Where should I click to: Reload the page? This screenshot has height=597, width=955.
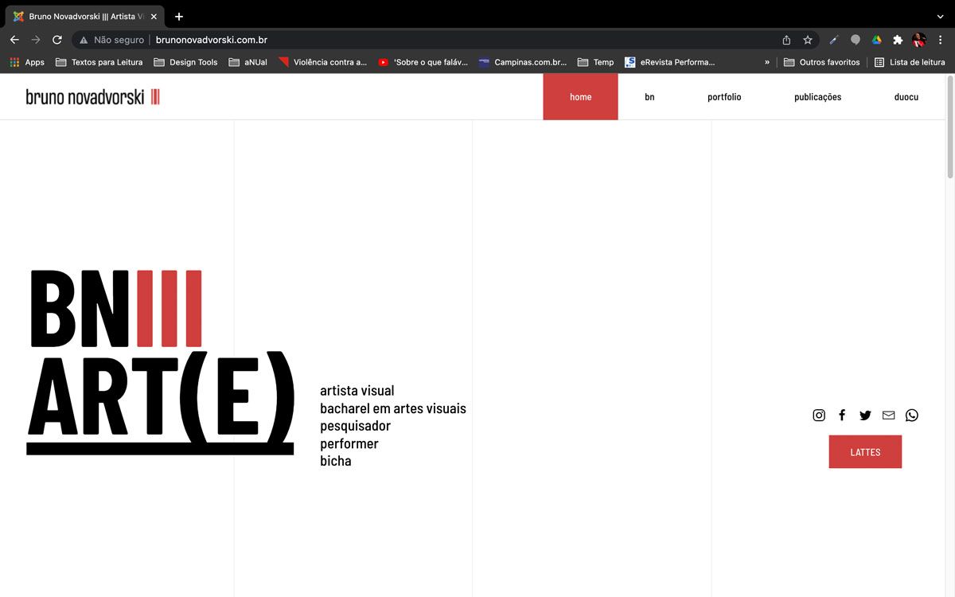tap(57, 40)
